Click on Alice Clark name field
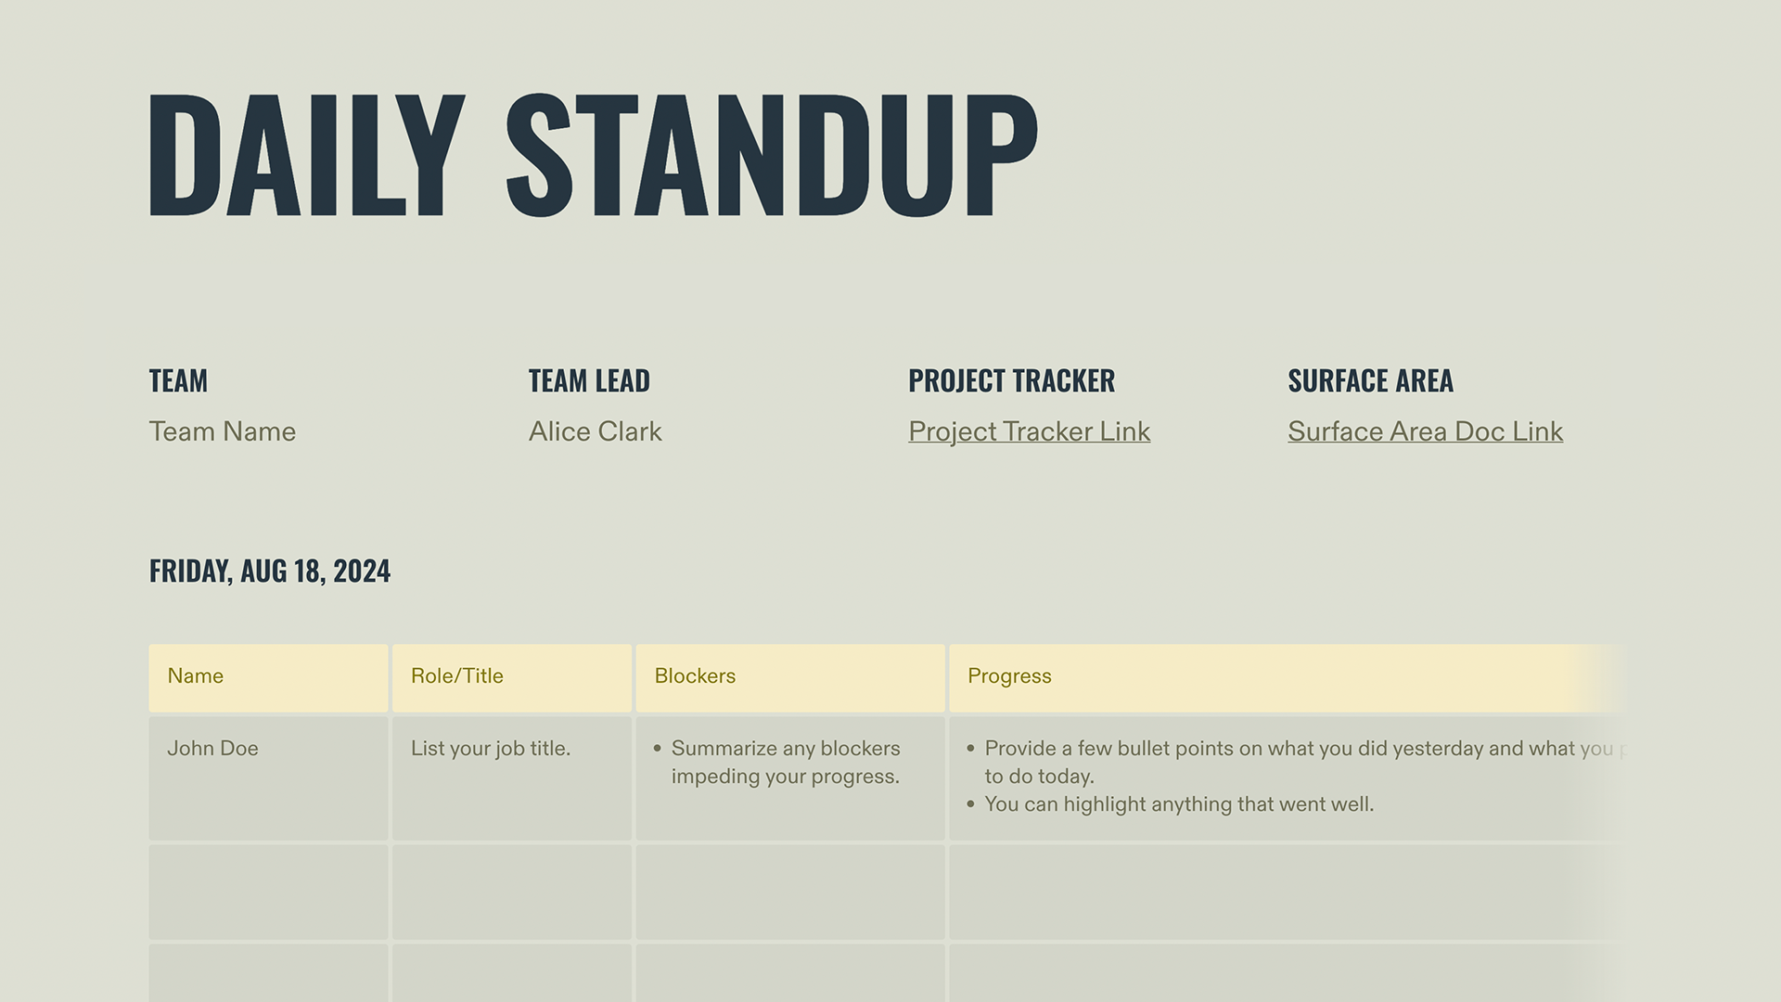1781x1002 pixels. point(594,430)
